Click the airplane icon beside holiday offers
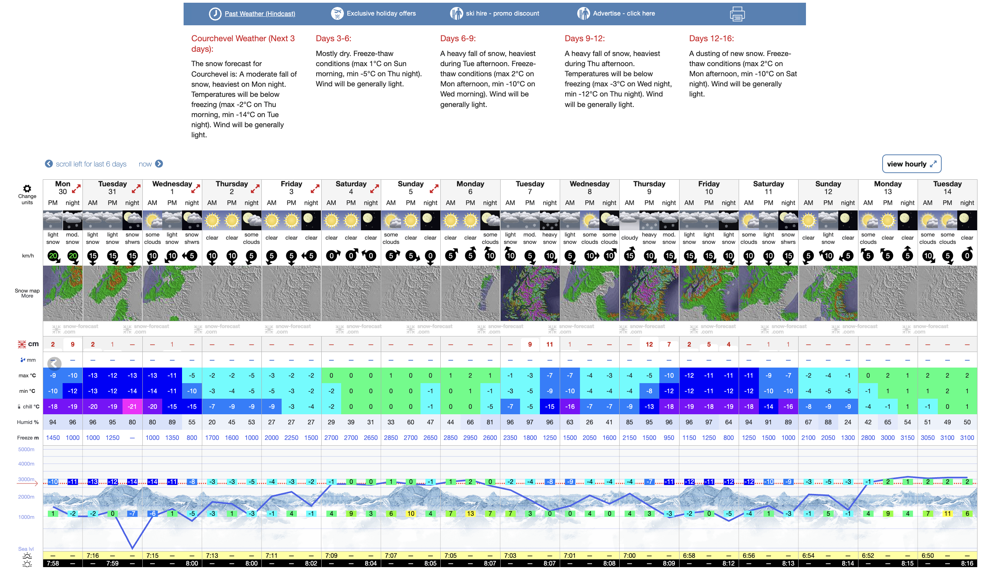Viewport: 988px width, 578px height. tap(337, 14)
